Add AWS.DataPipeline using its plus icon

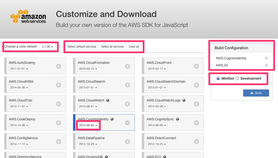tap(127, 142)
